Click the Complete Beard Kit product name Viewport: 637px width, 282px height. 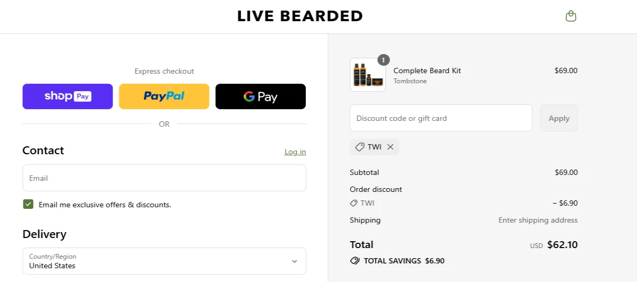coord(427,70)
